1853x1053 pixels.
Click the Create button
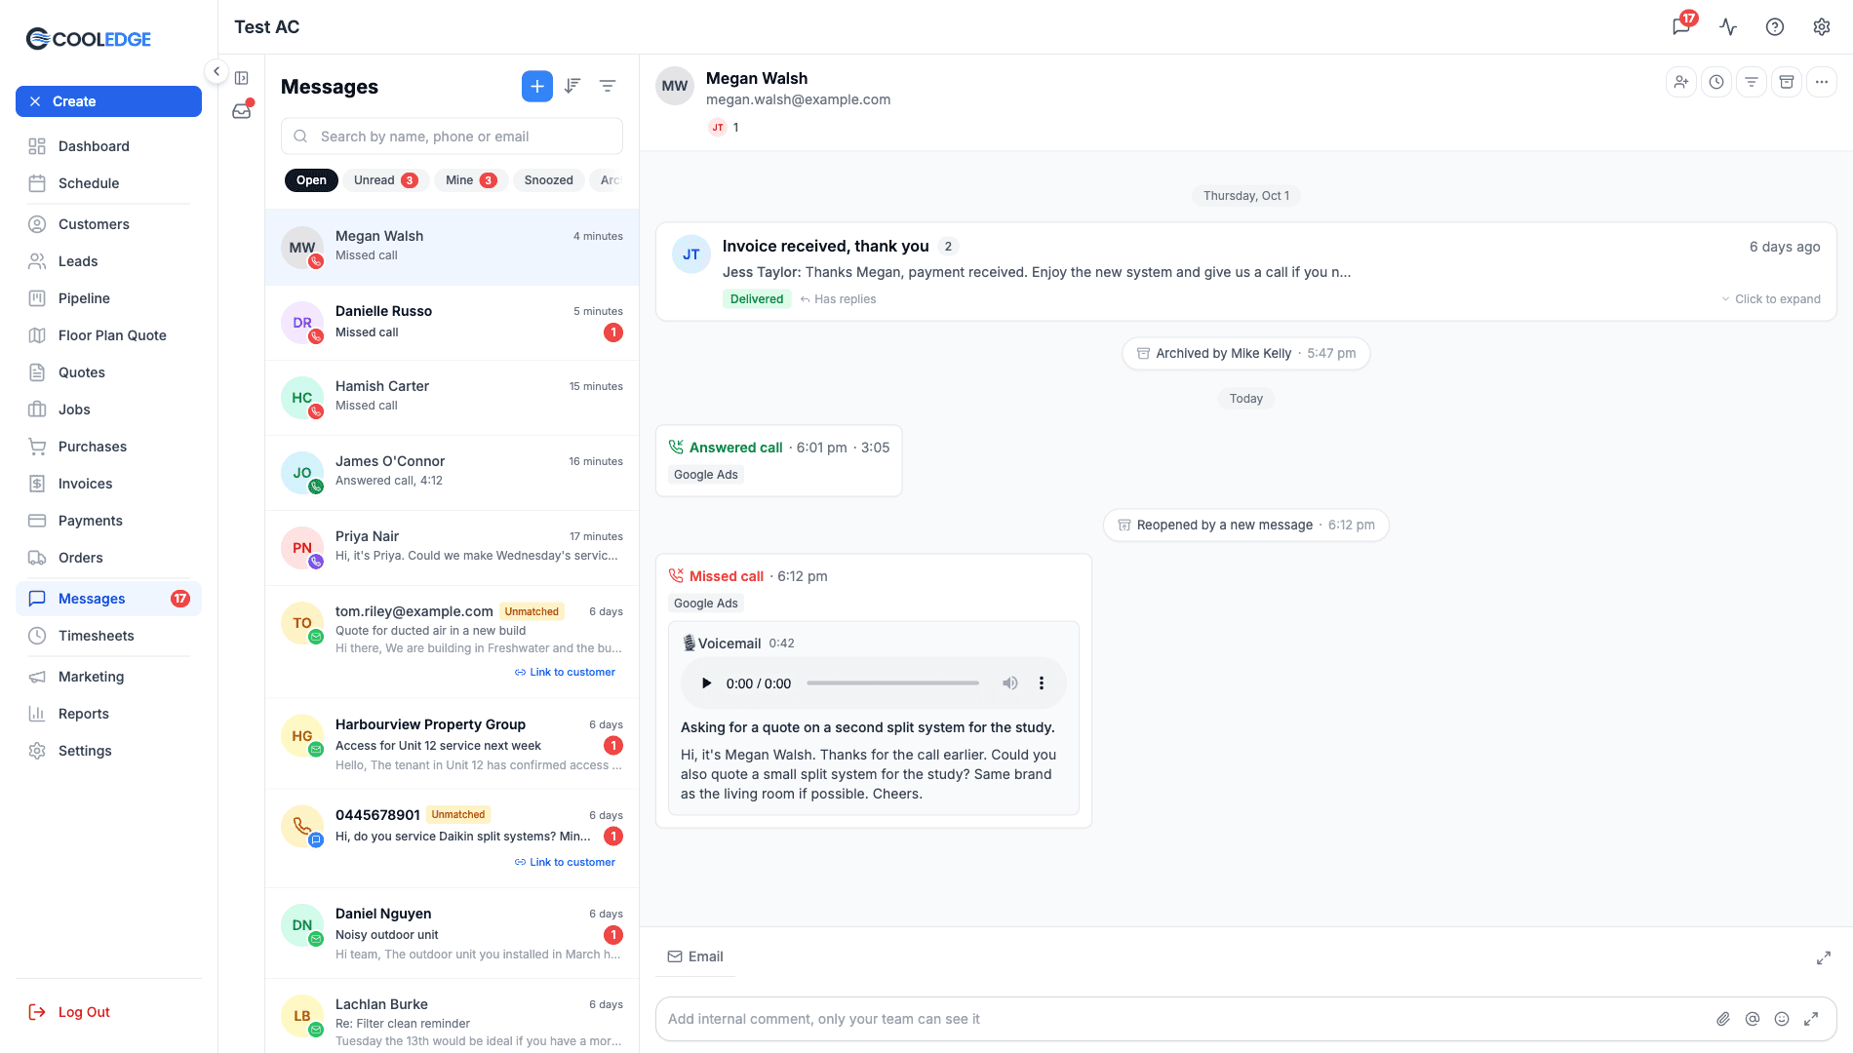[108, 101]
